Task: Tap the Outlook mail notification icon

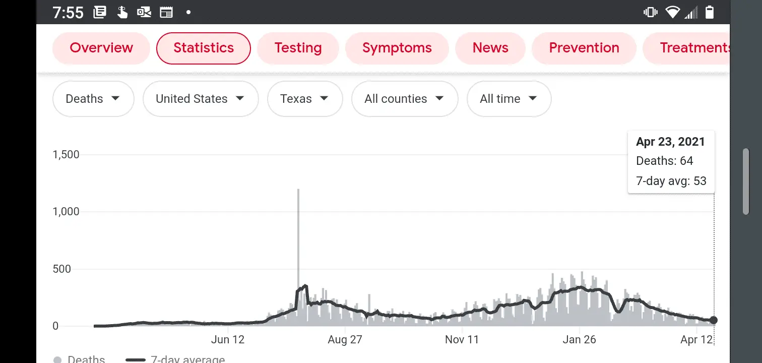Action: pyautogui.click(x=144, y=12)
